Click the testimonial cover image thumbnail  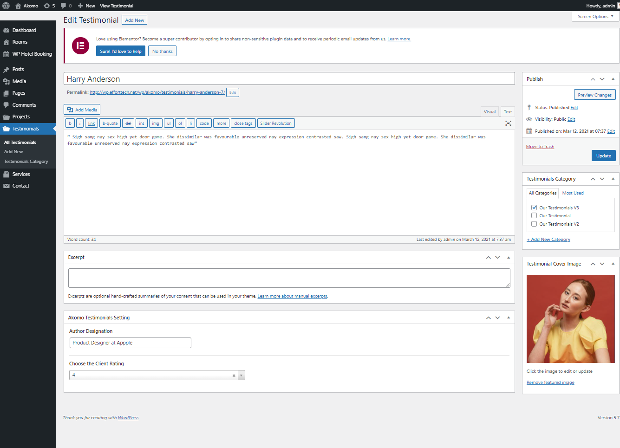pyautogui.click(x=570, y=319)
